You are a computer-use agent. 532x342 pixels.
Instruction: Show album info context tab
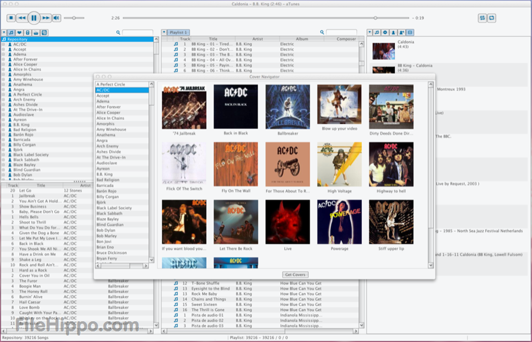click(x=385, y=32)
